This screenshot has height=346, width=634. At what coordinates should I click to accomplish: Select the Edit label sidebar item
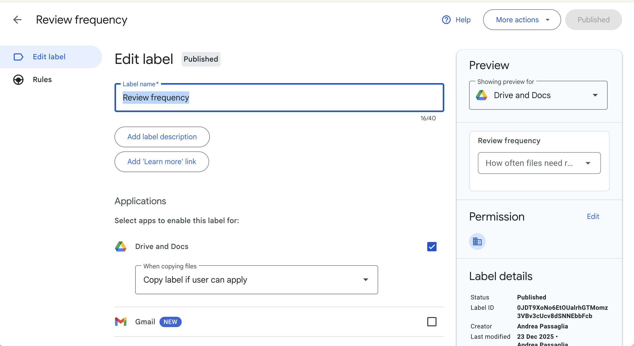[x=49, y=57]
